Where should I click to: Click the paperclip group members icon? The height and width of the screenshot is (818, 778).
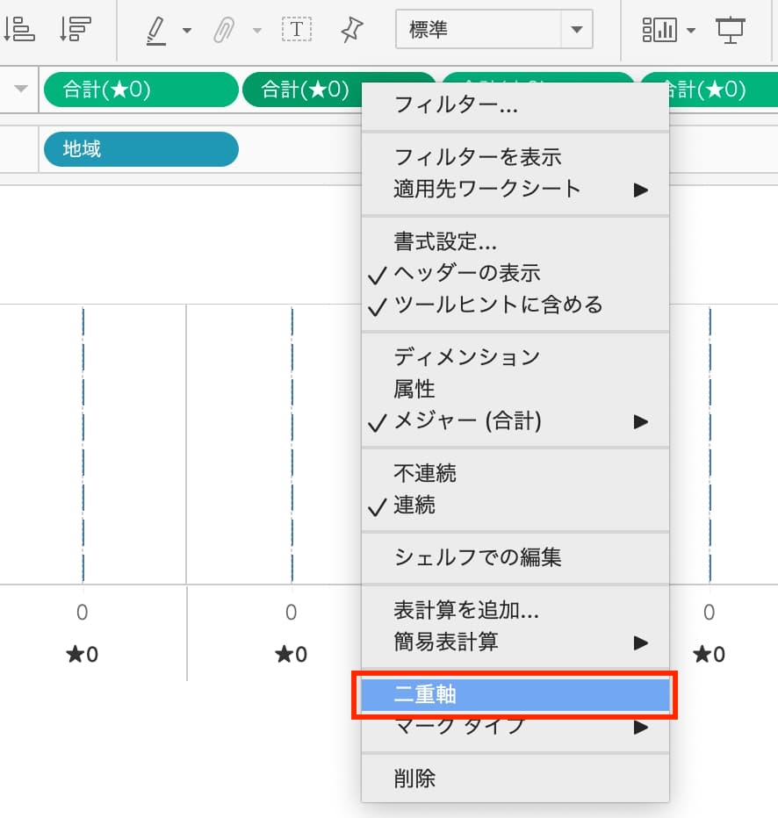point(225,29)
